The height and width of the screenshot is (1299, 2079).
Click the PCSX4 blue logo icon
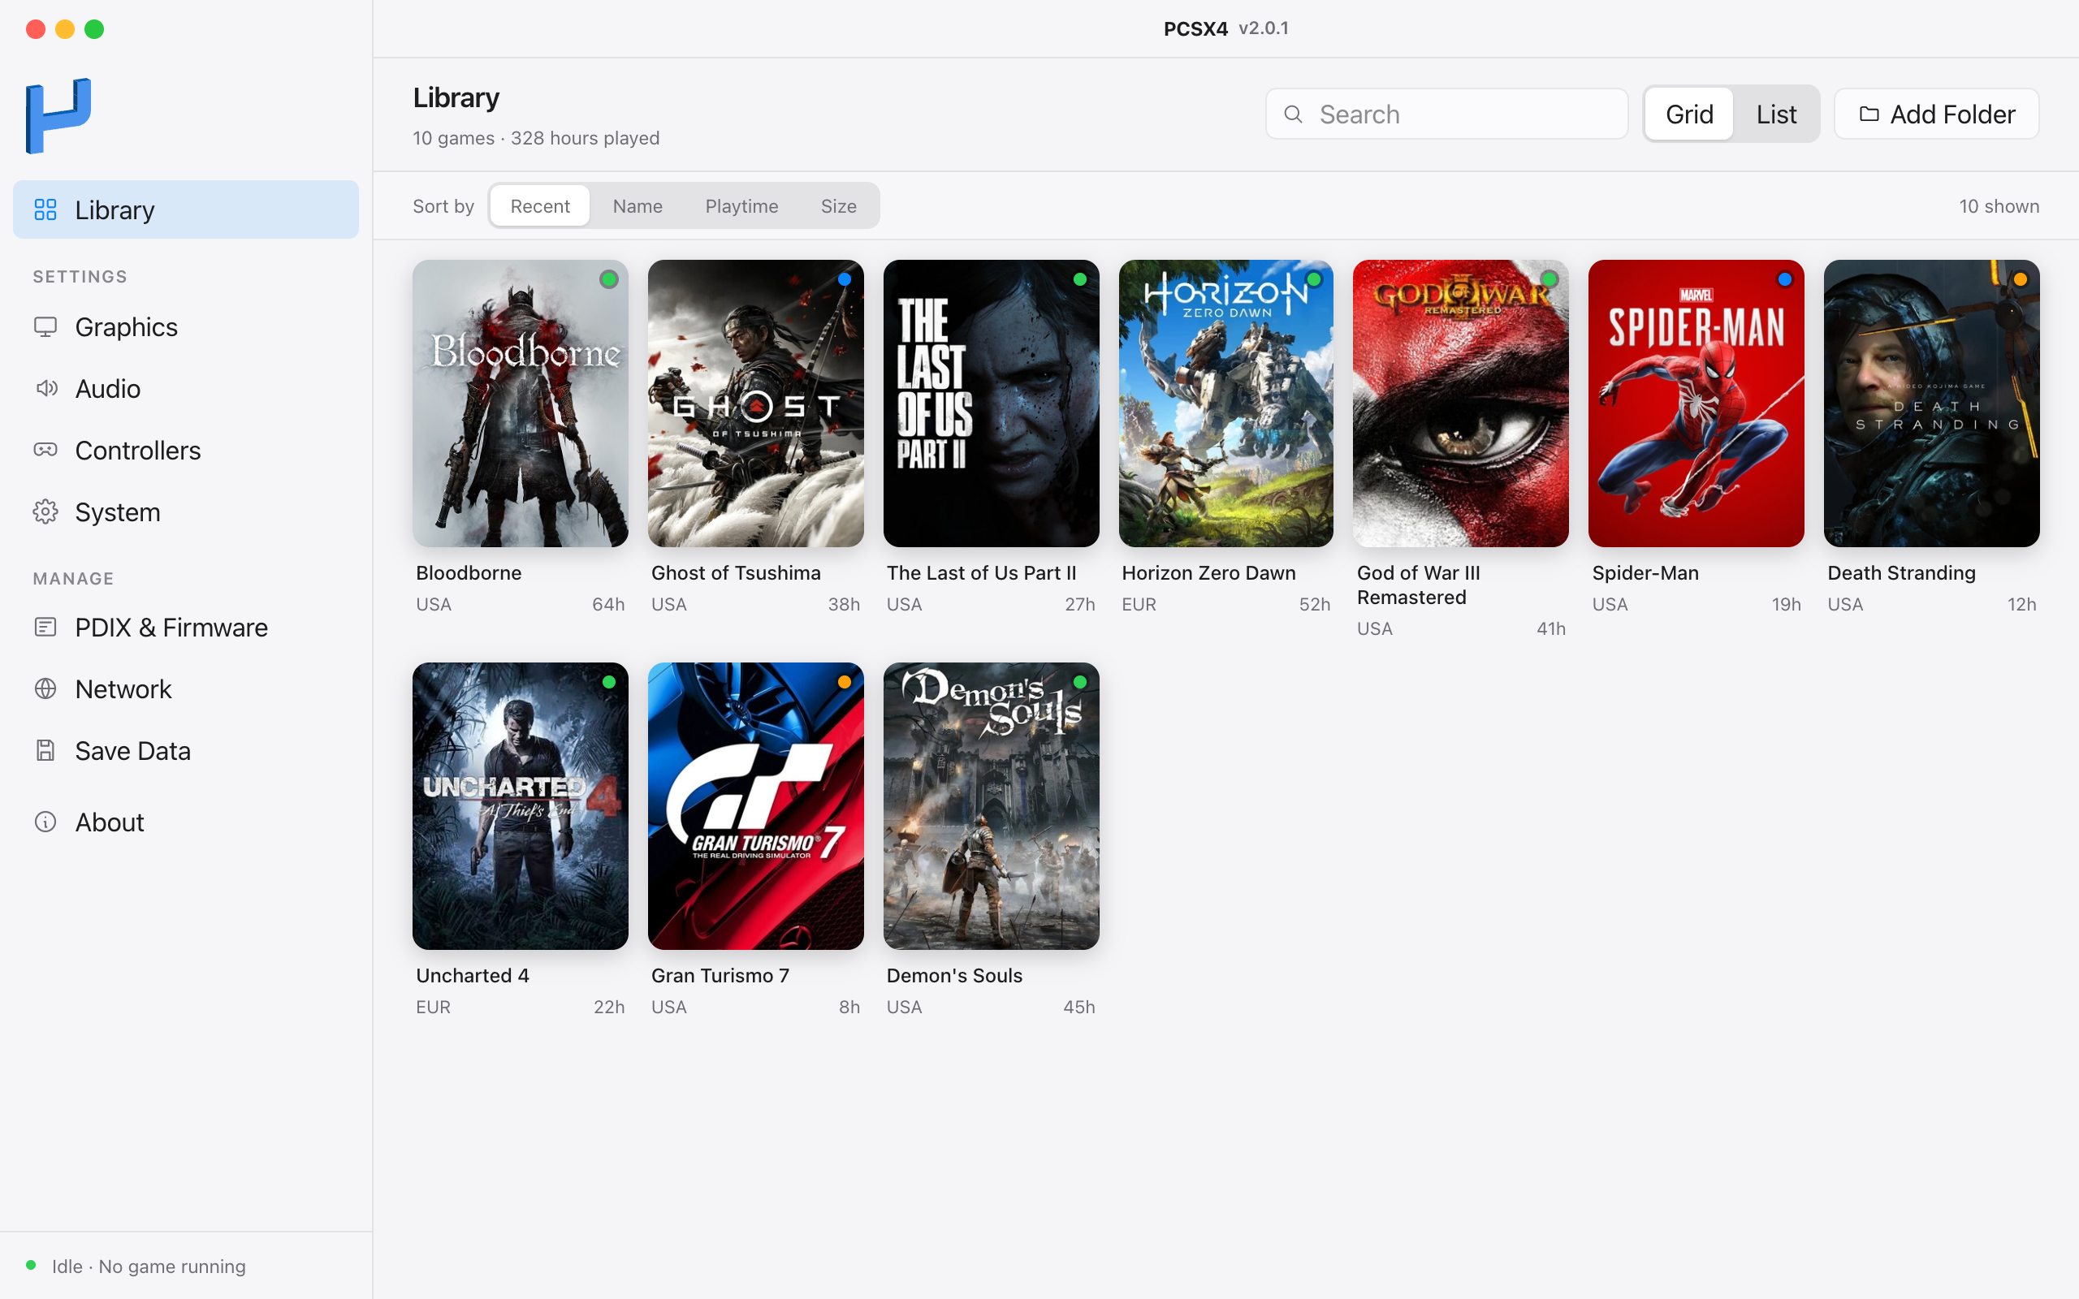58,116
